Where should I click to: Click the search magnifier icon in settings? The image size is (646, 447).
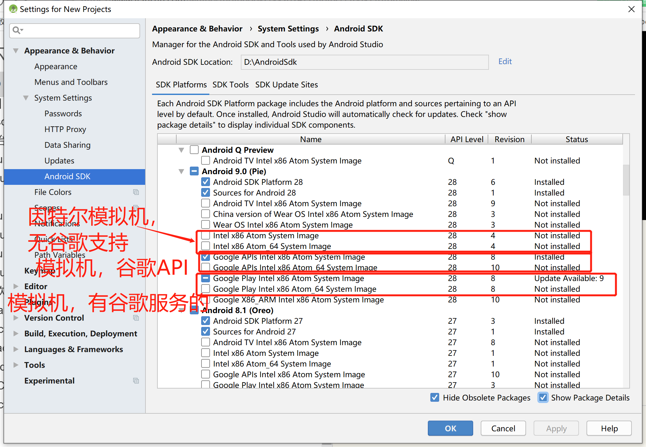point(17,30)
